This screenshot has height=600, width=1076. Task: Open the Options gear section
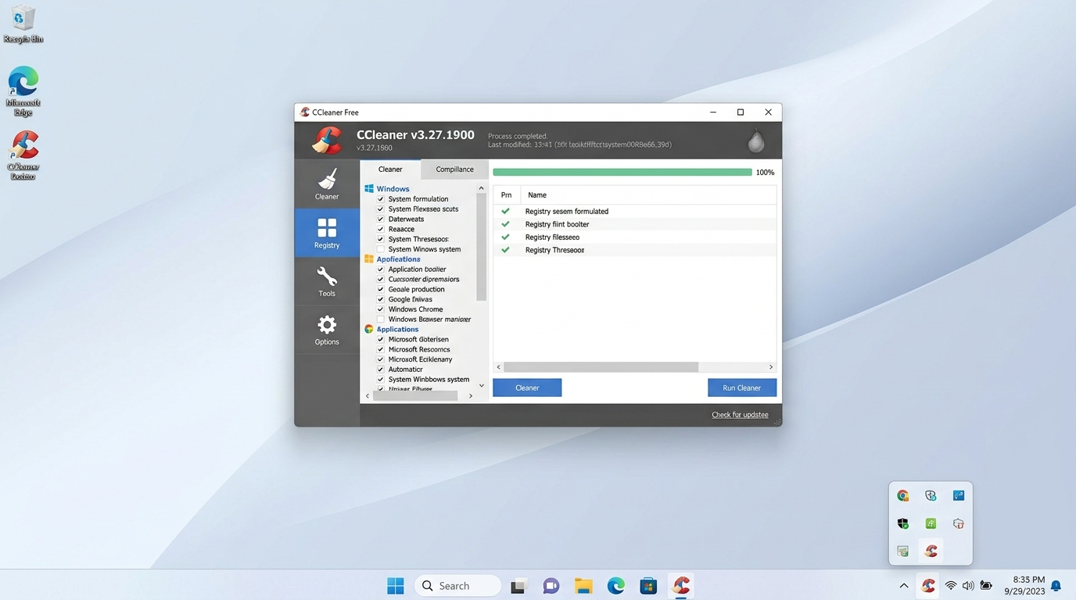(x=327, y=330)
